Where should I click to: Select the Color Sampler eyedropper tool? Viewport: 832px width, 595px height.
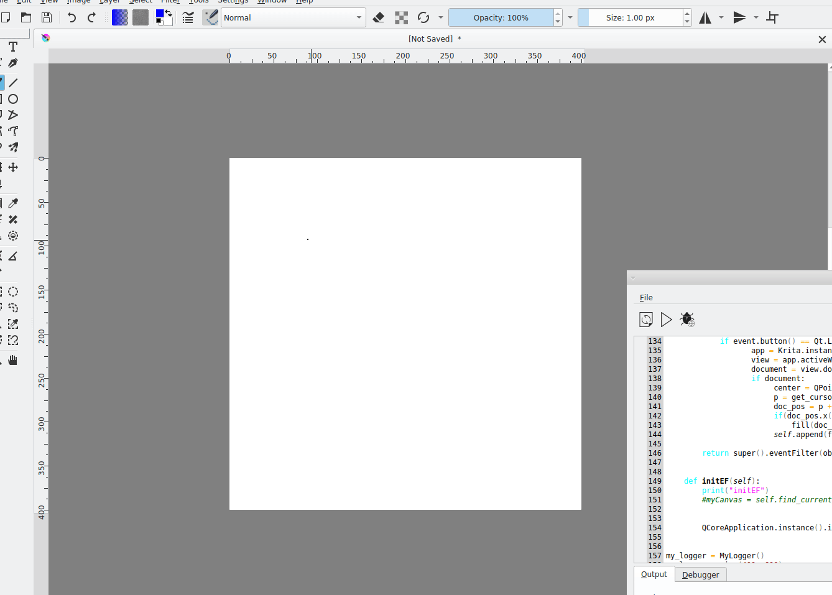coord(13,203)
